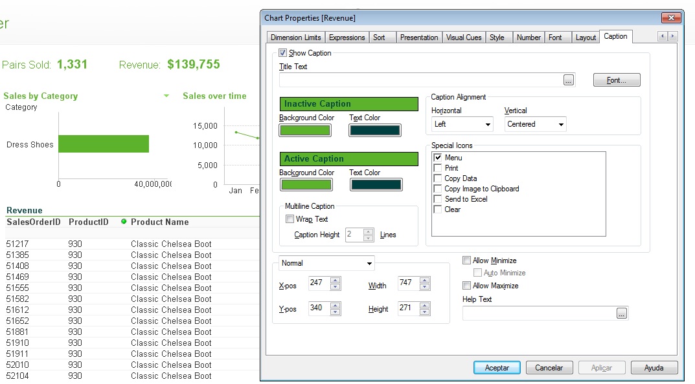Click Product Name column header
The image size is (695, 384).
pos(159,222)
